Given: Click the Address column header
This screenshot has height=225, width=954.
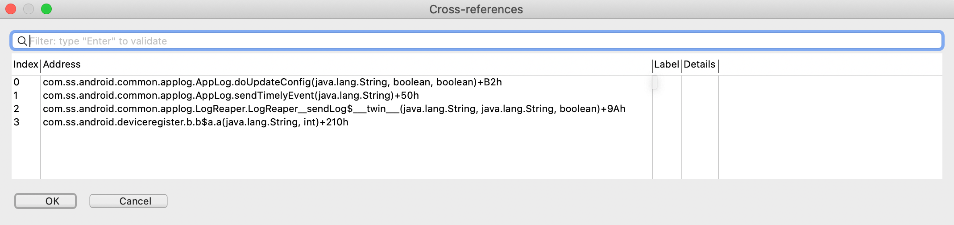Looking at the screenshot, I should click(x=62, y=64).
